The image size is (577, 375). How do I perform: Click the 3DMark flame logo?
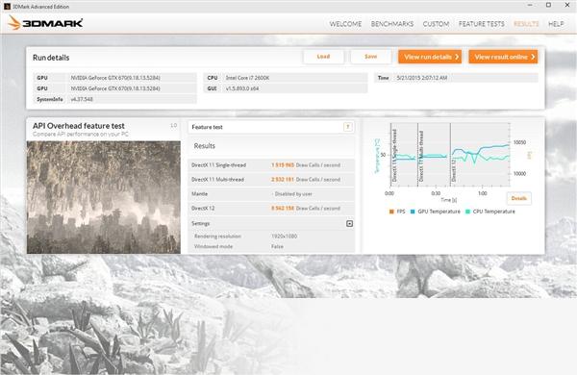click(14, 23)
